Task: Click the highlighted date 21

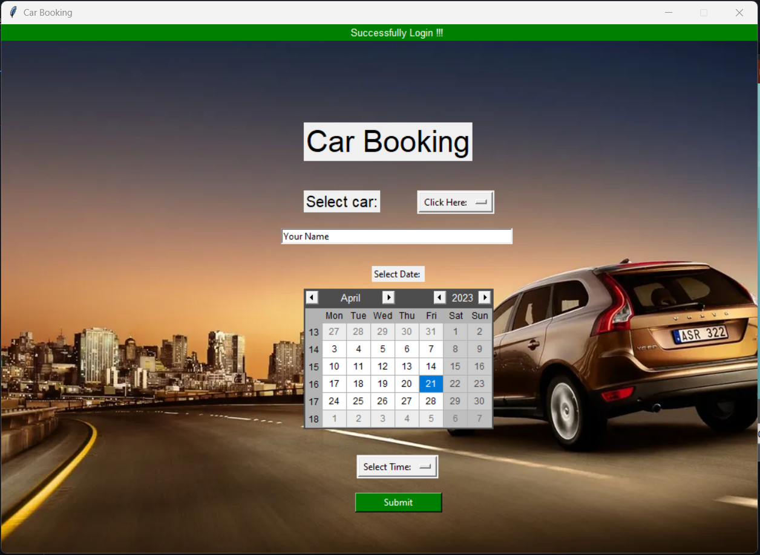Action: click(x=431, y=383)
